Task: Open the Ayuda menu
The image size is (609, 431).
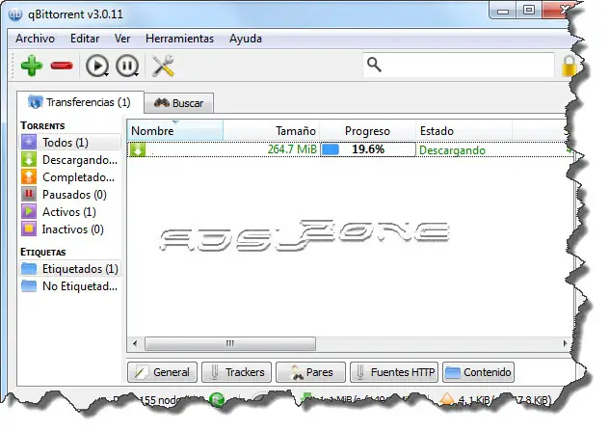Action: pos(246,39)
